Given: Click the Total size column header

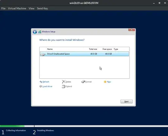Looking at the screenshot, I should click(x=93, y=49).
